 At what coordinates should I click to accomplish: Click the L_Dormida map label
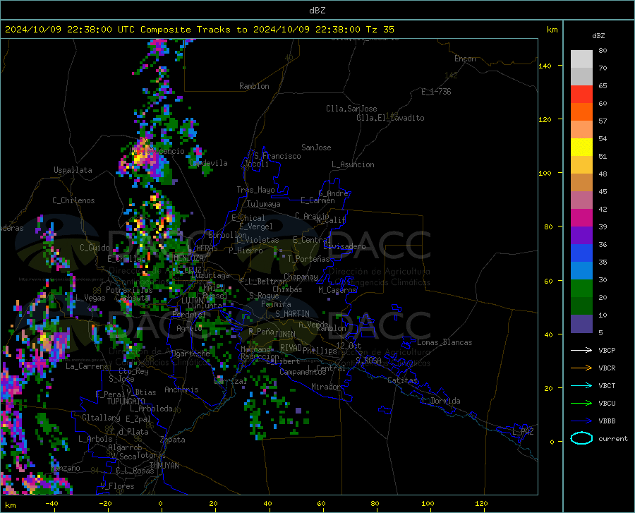pos(440,401)
